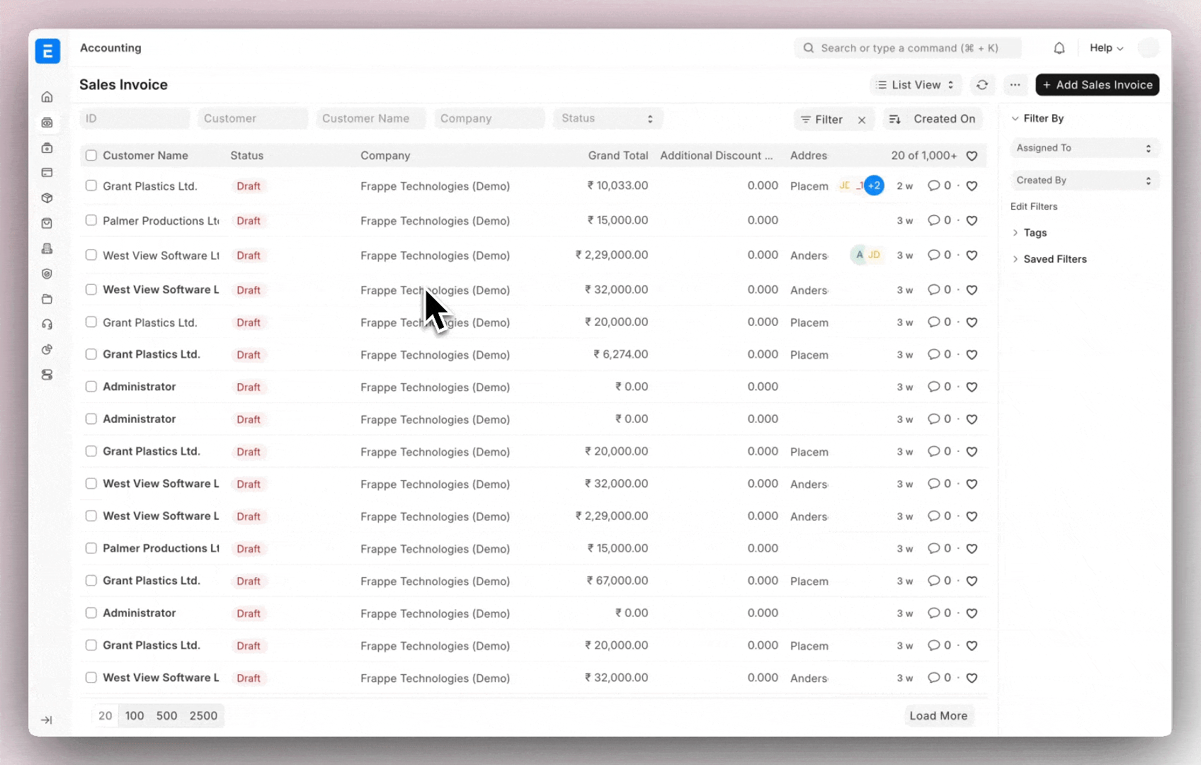Screen dimensions: 1201x765
Task: Click the Load More button
Action: pos(938,715)
